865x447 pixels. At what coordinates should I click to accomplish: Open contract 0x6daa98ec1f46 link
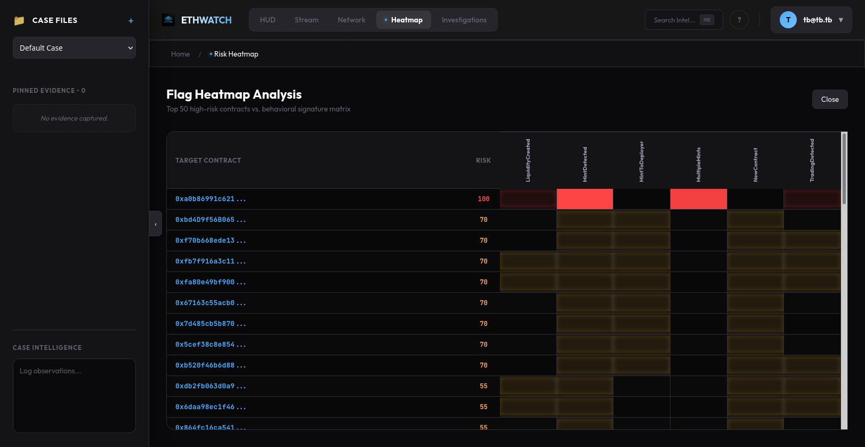(x=211, y=407)
